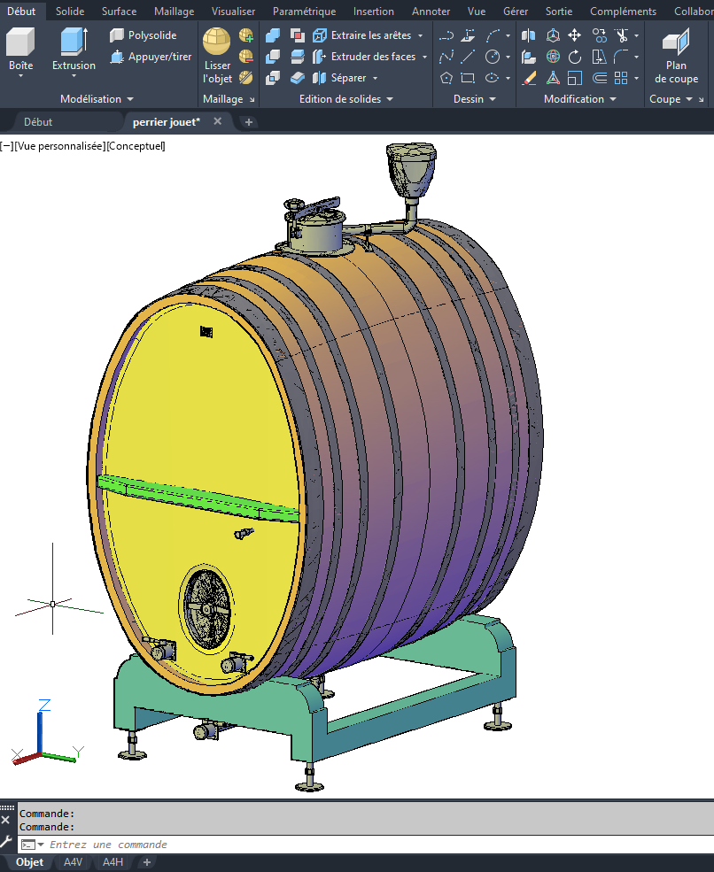714x872 pixels.
Task: Choose the Polysolide tool
Action: coord(143,35)
